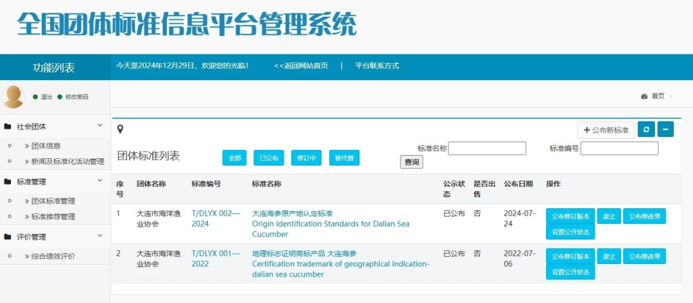This screenshot has height=303, width=693.
Task: Collapse the 标准管理 section chevron
Action: (99, 181)
